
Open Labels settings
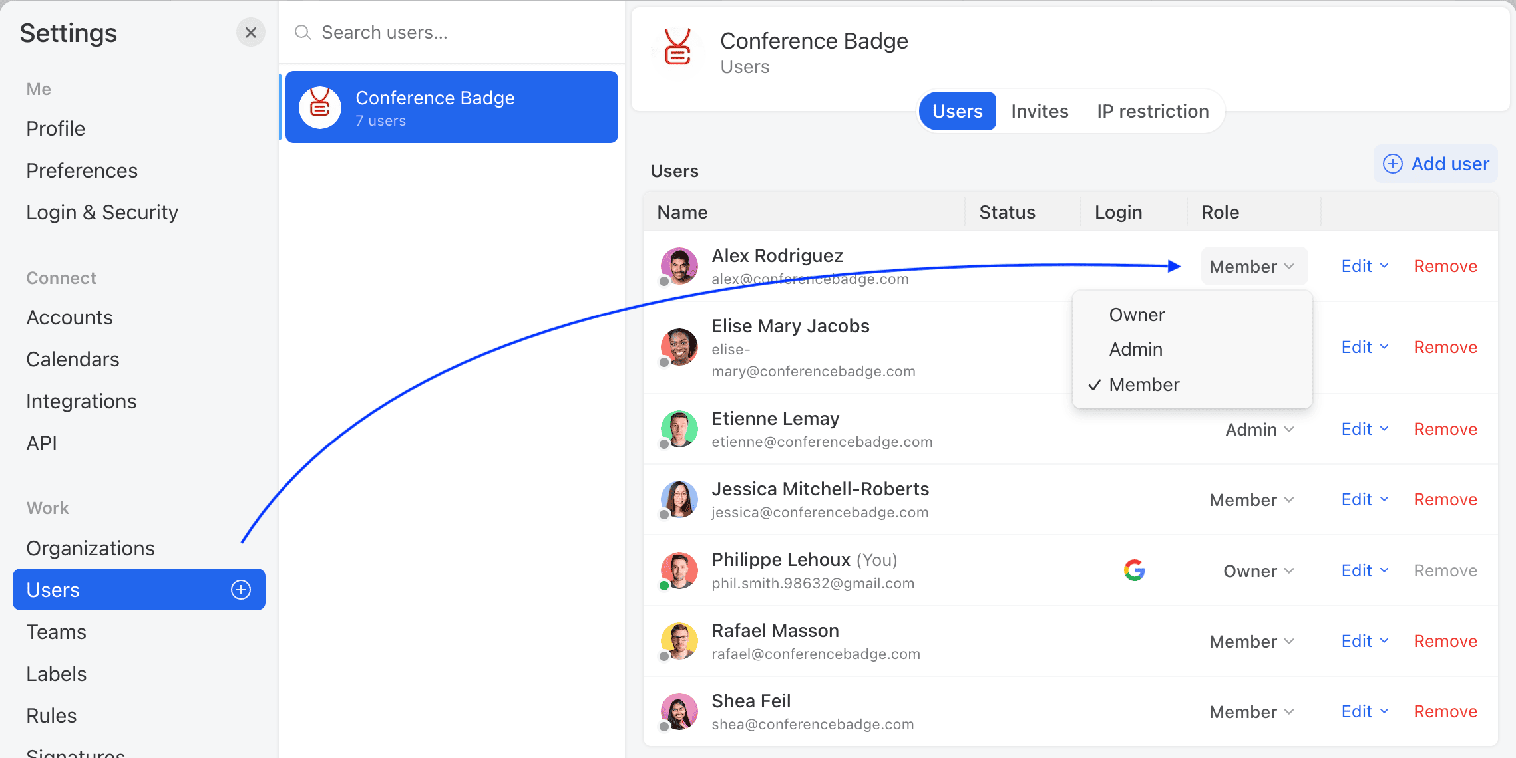[139, 674]
